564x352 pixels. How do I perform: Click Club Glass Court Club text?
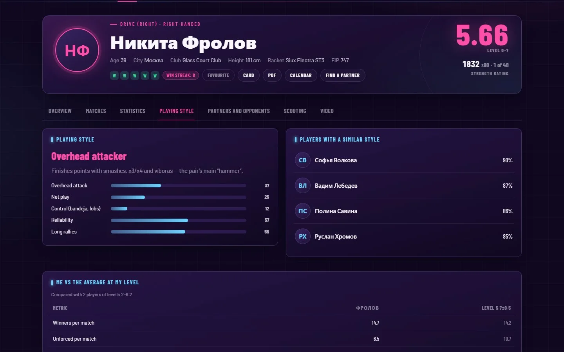click(195, 60)
